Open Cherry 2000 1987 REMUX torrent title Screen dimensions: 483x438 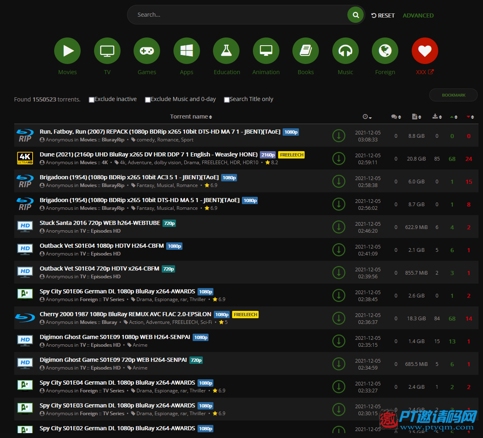click(x=125, y=314)
